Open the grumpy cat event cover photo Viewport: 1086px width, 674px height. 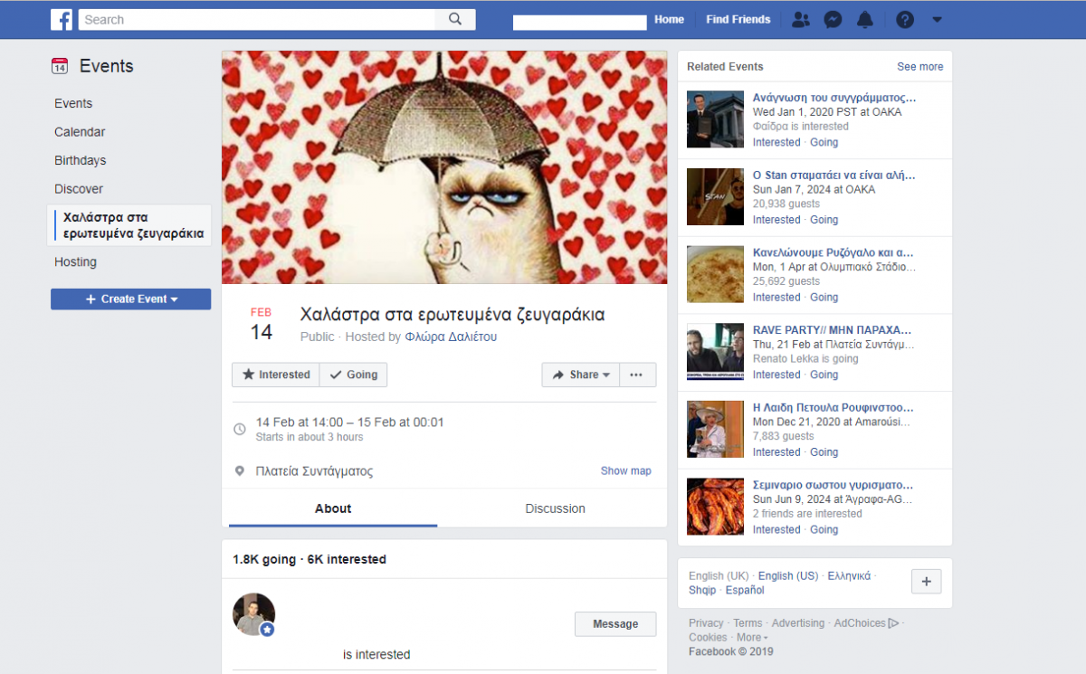444,167
